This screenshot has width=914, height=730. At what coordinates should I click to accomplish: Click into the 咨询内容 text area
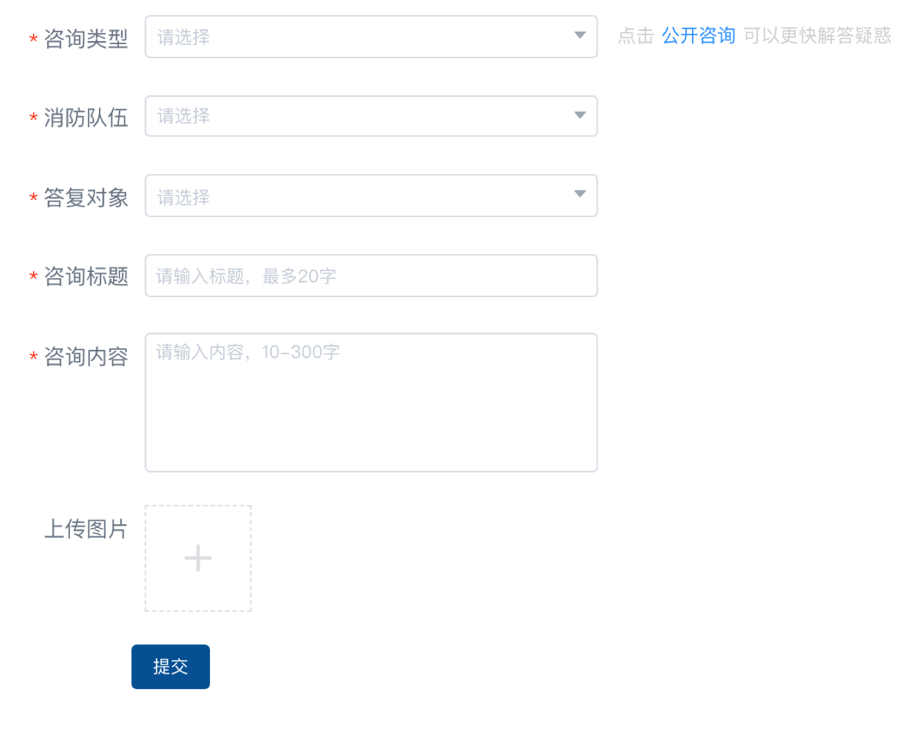coord(371,403)
